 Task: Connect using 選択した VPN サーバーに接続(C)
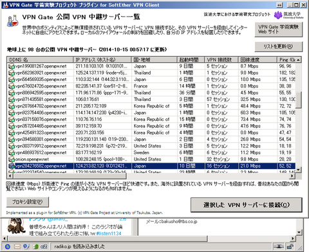pyautogui.click(x=247, y=205)
